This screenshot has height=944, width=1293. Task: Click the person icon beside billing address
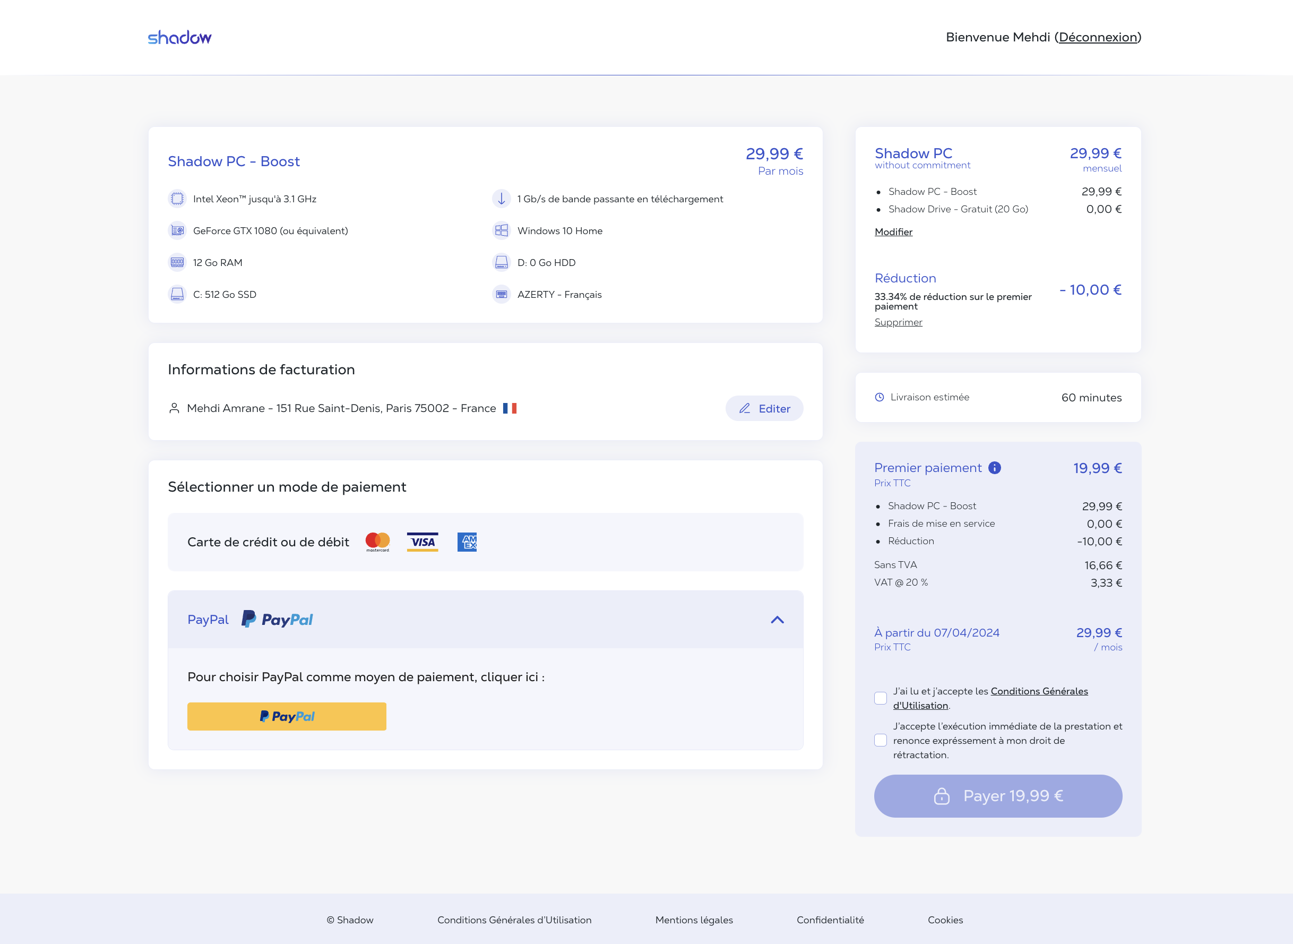pyautogui.click(x=174, y=408)
